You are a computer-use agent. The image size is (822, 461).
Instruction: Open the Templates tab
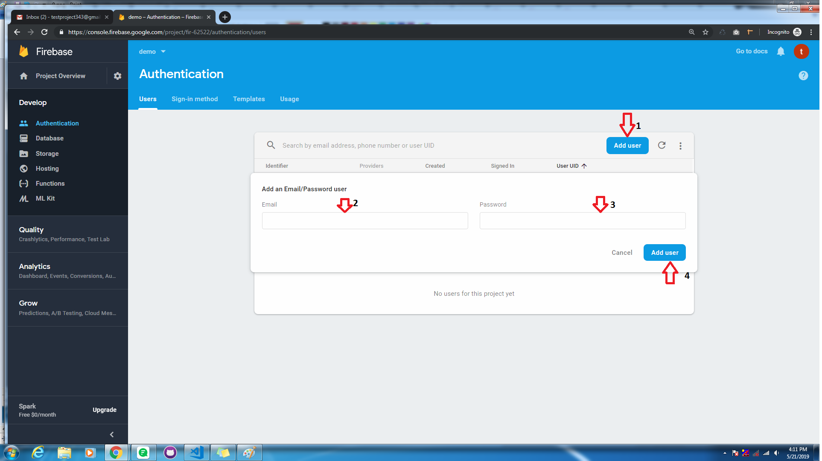pyautogui.click(x=249, y=99)
